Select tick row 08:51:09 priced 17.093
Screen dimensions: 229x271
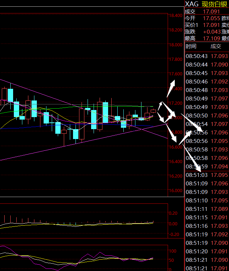pyautogui.click(x=207, y=192)
